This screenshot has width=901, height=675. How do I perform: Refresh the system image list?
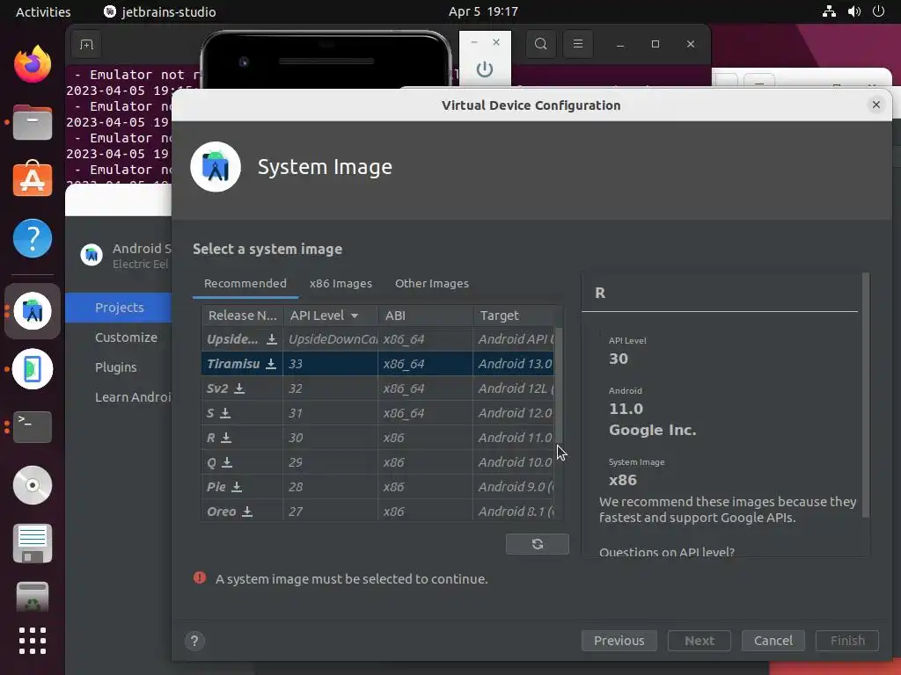coord(538,544)
